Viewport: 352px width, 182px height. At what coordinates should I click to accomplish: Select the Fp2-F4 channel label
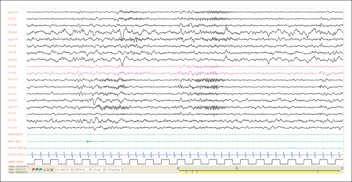[x=13, y=13]
